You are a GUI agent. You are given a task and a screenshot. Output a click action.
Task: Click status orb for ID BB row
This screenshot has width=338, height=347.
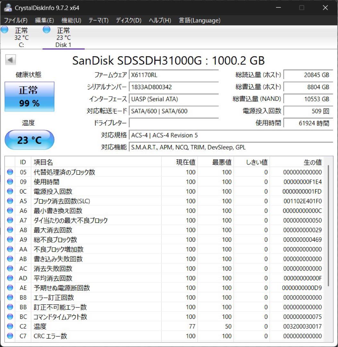coord(10,307)
